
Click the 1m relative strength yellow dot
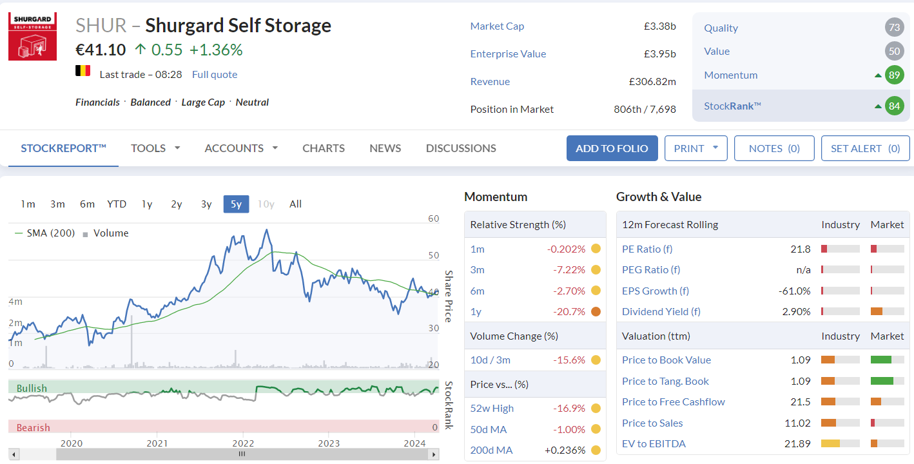[596, 249]
